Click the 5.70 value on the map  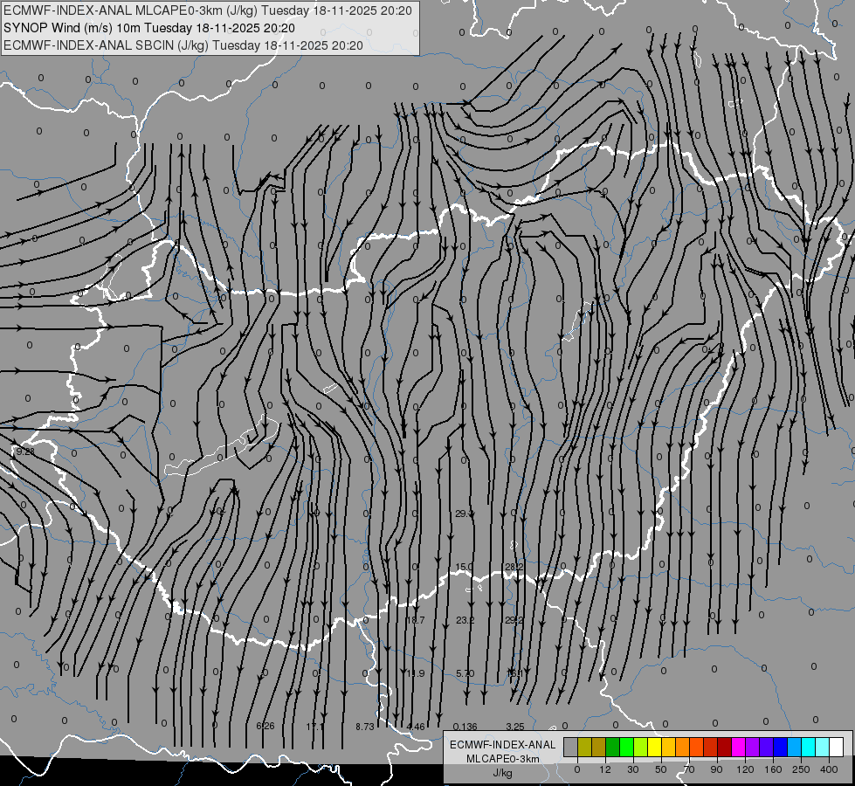pyautogui.click(x=465, y=673)
